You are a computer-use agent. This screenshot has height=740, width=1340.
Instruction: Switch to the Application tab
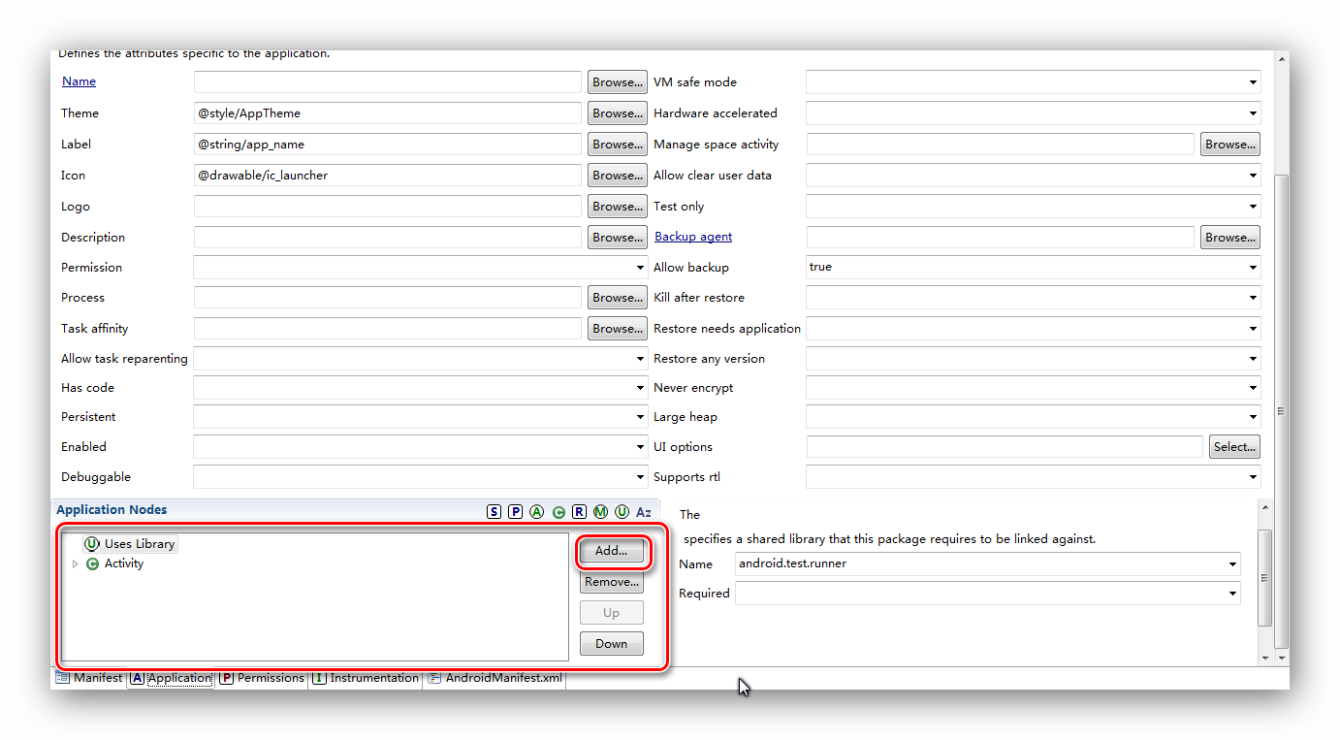tap(171, 678)
